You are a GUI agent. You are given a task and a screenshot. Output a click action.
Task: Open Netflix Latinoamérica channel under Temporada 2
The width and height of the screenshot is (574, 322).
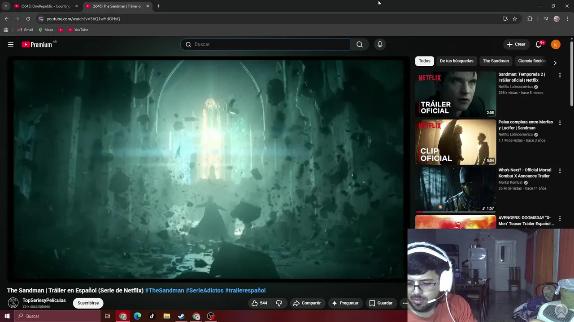pos(516,87)
